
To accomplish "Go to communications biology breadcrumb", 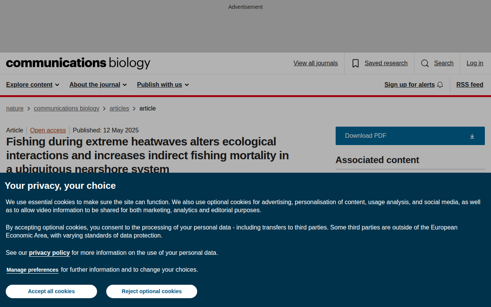I will coord(67,109).
